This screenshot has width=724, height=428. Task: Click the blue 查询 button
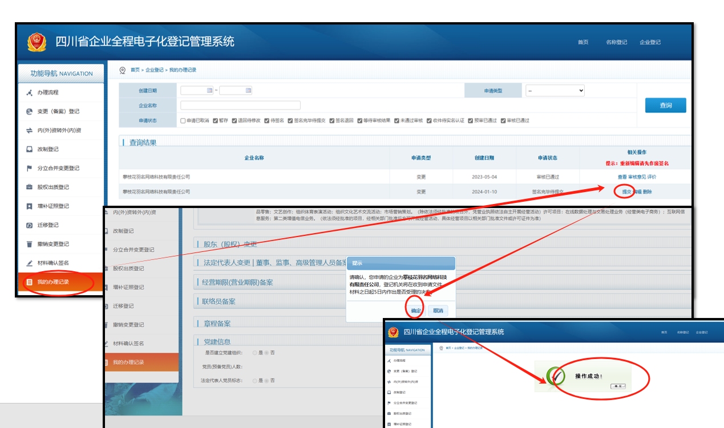[x=665, y=105]
